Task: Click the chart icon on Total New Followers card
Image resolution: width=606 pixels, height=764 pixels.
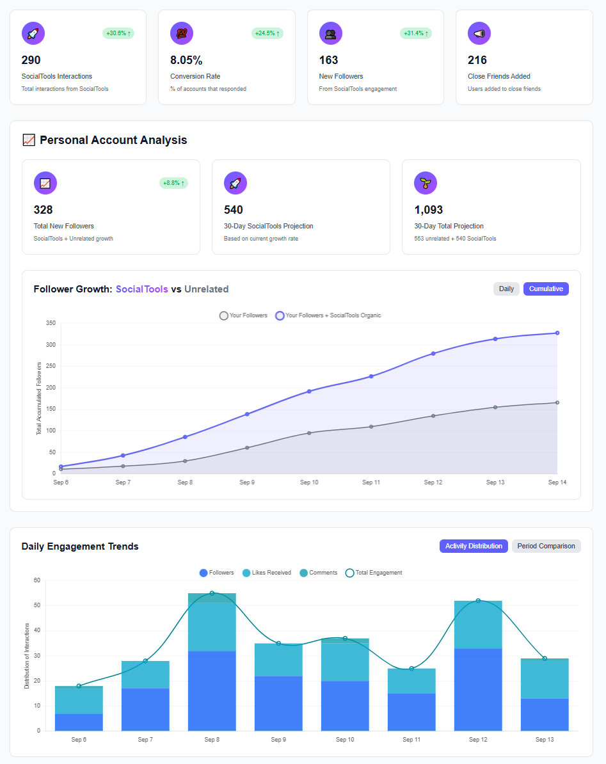Action: tap(45, 183)
